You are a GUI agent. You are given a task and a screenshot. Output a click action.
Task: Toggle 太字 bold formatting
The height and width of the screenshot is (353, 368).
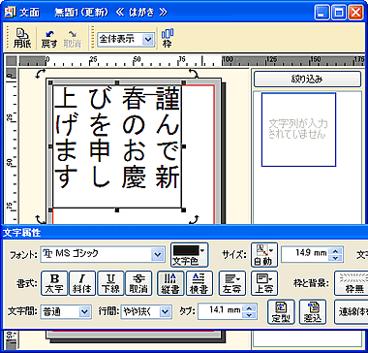tap(54, 283)
